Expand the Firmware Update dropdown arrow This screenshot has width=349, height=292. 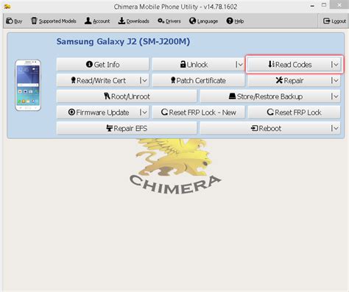pos(144,113)
